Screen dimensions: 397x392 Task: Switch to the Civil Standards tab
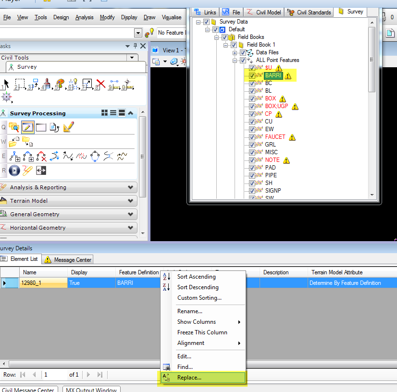click(309, 12)
